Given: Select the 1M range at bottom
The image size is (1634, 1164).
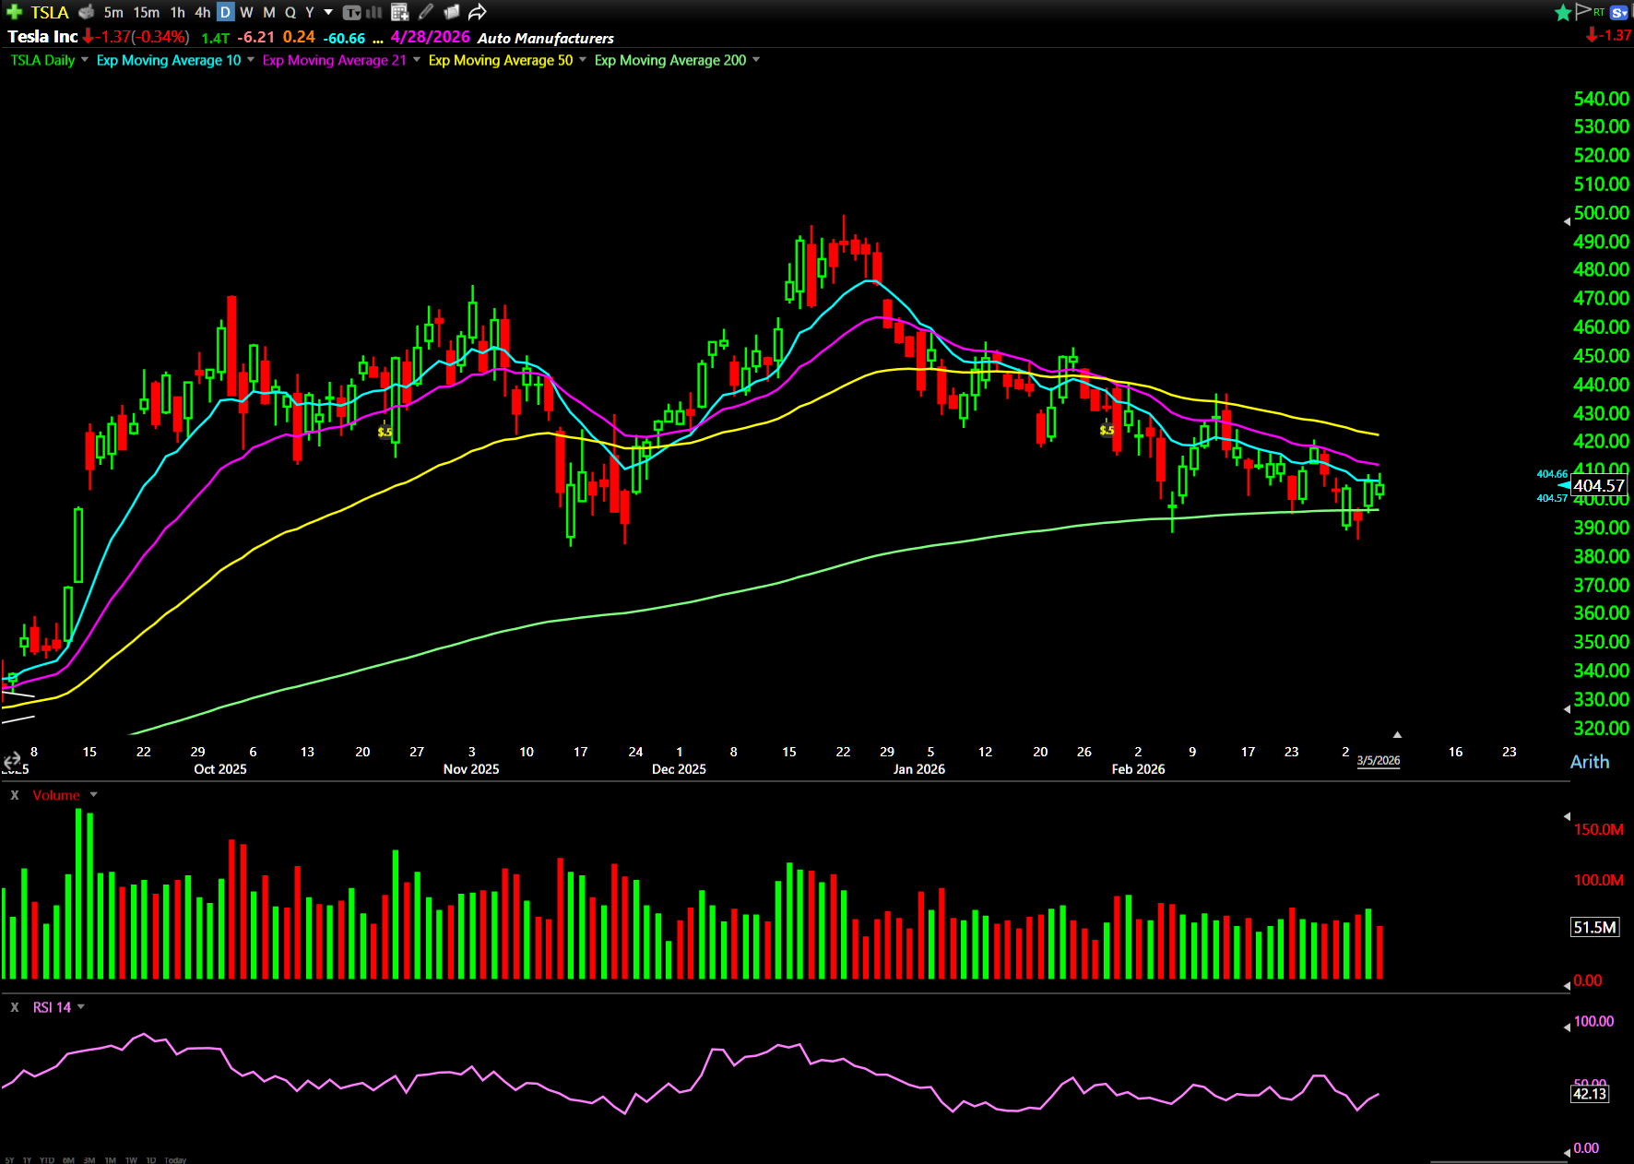Looking at the screenshot, I should pyautogui.click(x=110, y=1159).
